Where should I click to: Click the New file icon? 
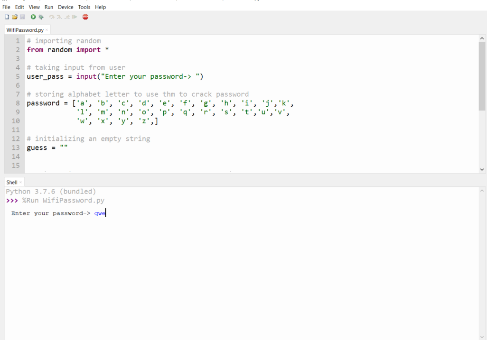point(7,17)
